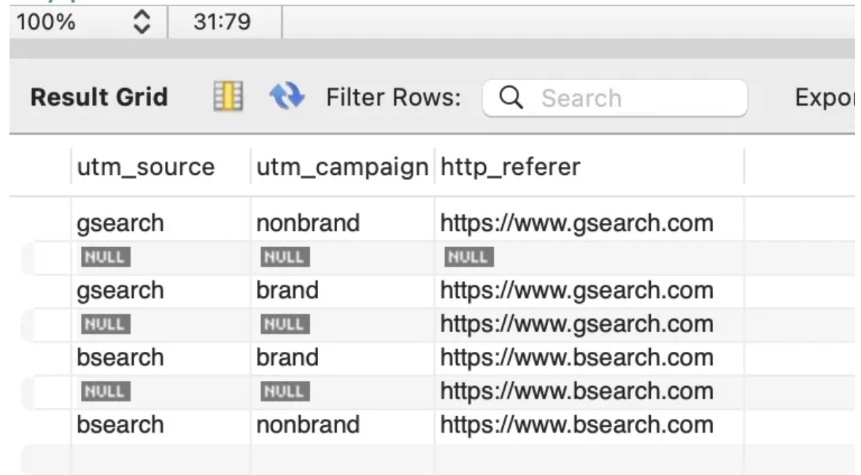Select first row's gsearch utm_source cell

(x=120, y=223)
